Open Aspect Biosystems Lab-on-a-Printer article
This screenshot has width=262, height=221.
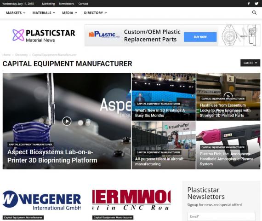coord(52,156)
